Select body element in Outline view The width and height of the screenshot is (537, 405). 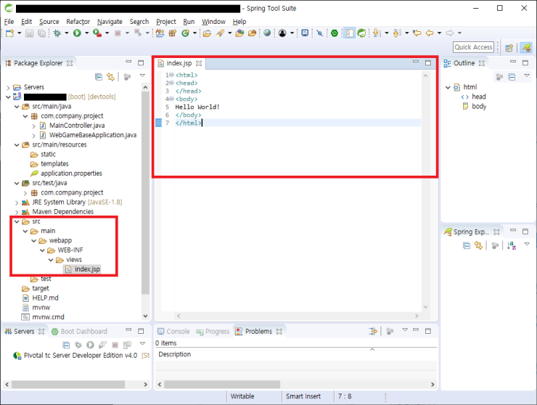click(479, 106)
